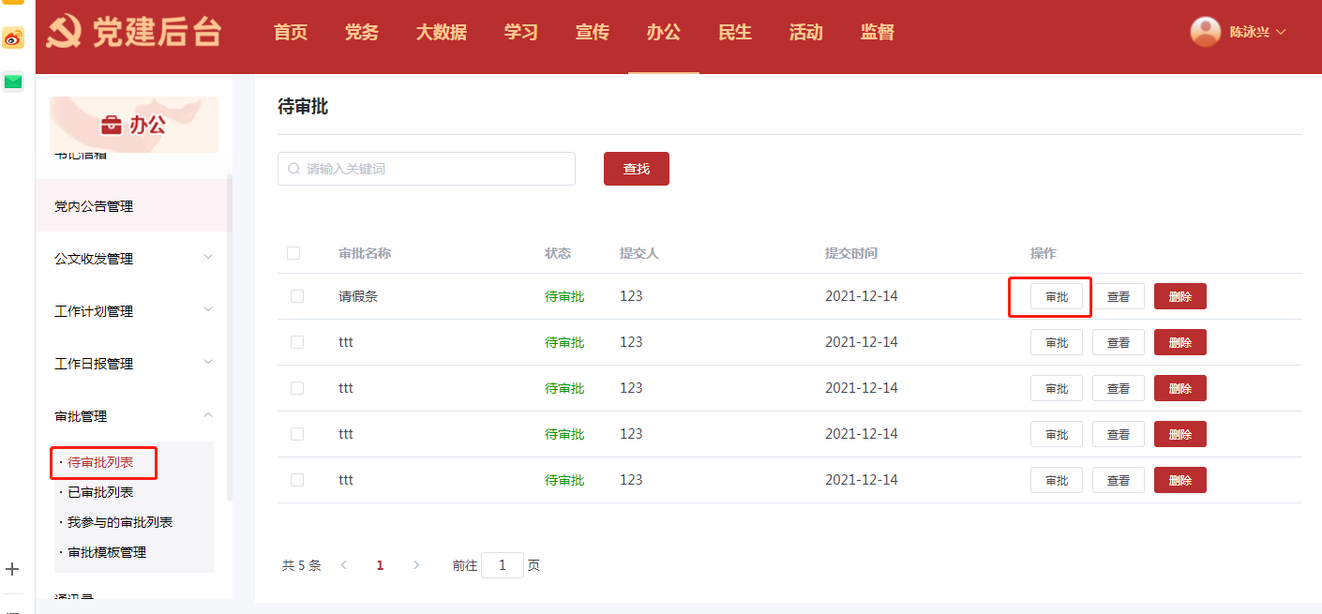Click 删除 button for the 请假条 row

coord(1179,296)
